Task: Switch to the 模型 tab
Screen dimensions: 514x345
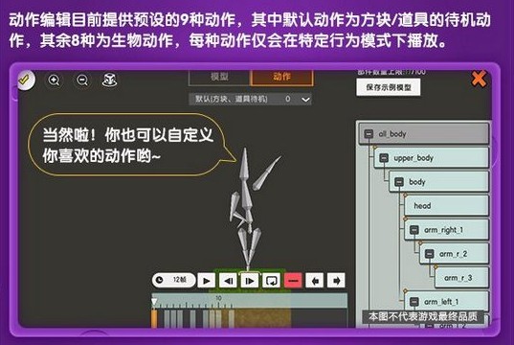Action: click(x=219, y=77)
